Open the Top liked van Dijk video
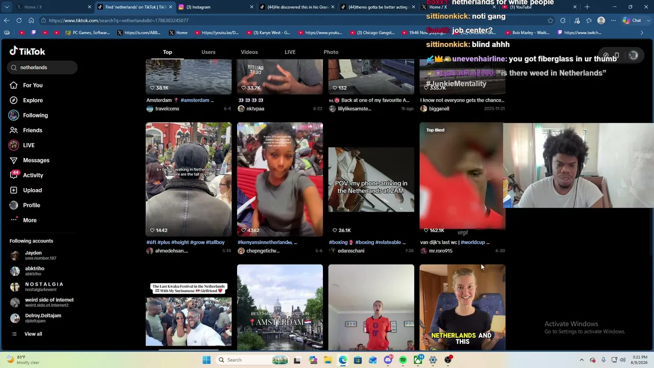Screen dimensions: 654x368 tap(461, 179)
